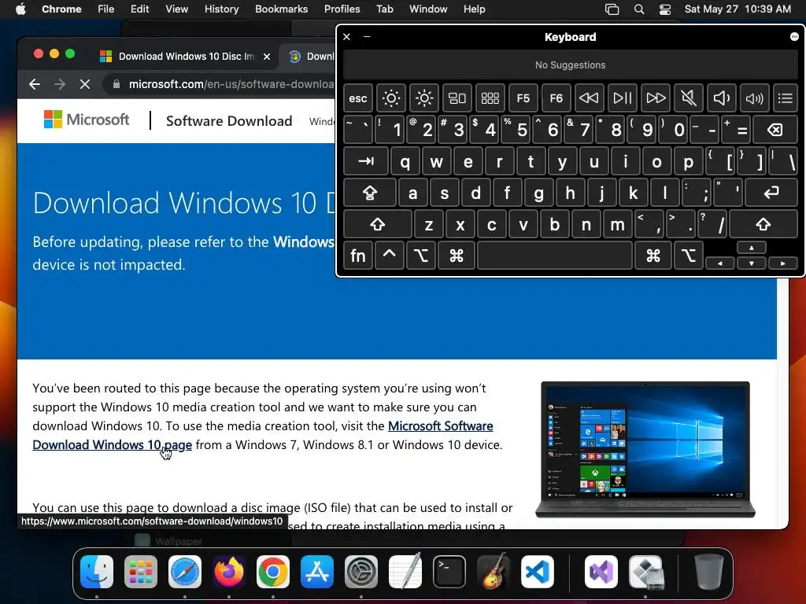Viewport: 806px width, 604px height.
Task: Toggle the left command key
Action: pos(457,256)
